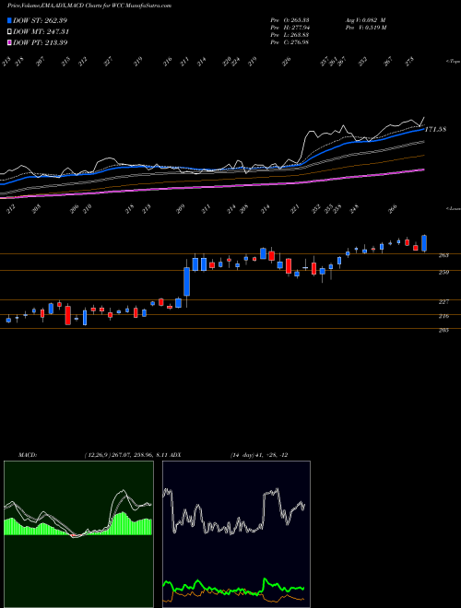Click the white DOW MT legend swatch
The width and height of the screenshot is (461, 608).
coord(10,31)
